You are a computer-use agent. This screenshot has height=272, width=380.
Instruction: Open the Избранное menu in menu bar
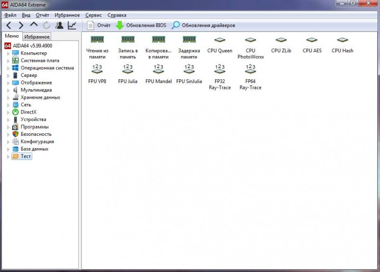(x=67, y=15)
